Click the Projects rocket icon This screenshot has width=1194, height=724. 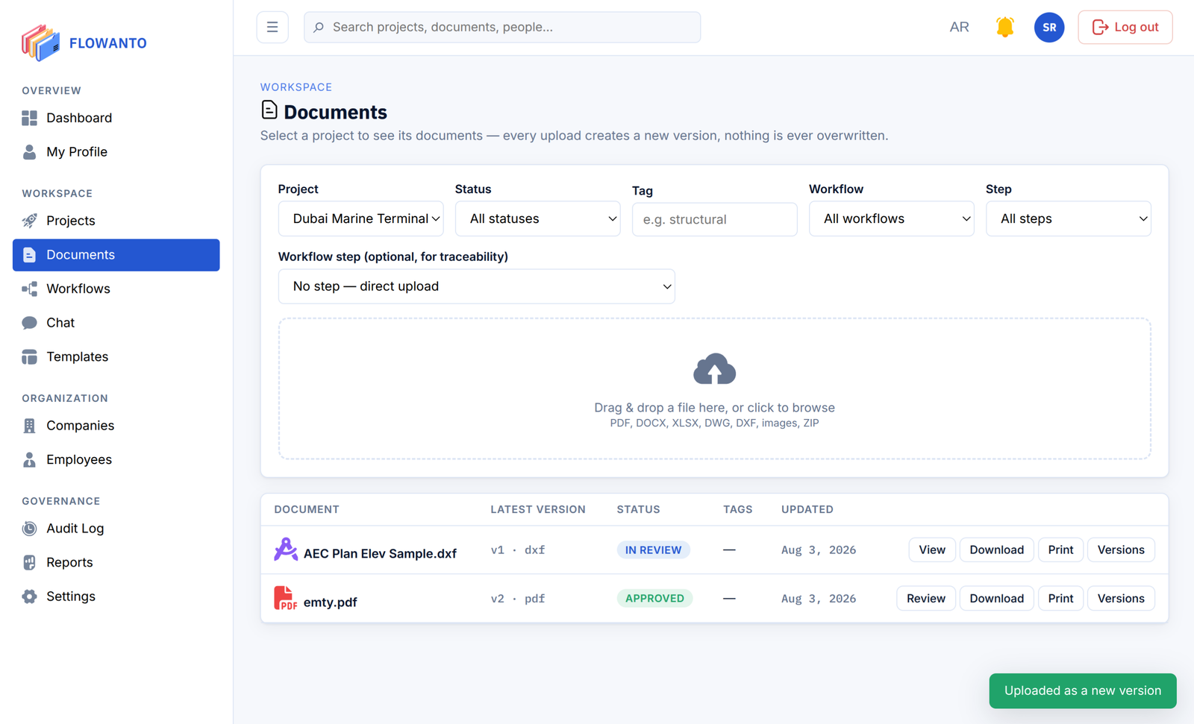pos(29,221)
